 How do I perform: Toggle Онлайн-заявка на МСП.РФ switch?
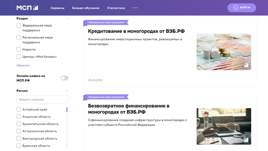pos(64,78)
